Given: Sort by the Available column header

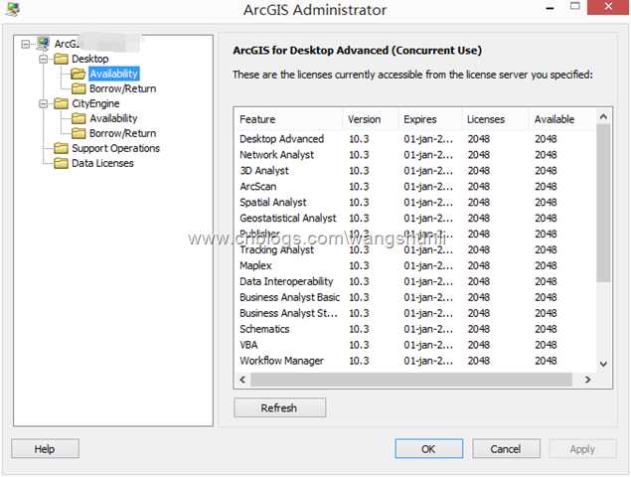Looking at the screenshot, I should click(561, 119).
